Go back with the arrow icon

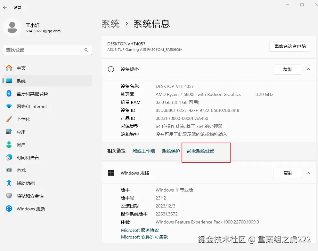(5, 7)
